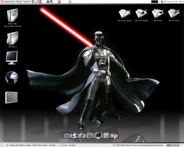
Task: Open the System menu
Action: point(27,2)
